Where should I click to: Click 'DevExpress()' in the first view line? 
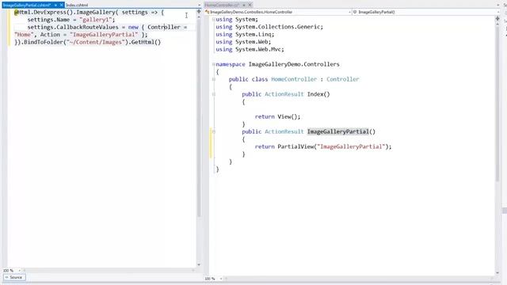click(53, 13)
